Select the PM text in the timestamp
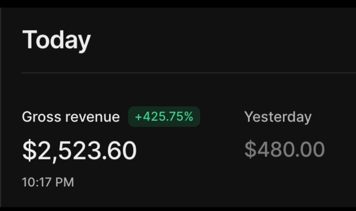Viewport: 356px width, 211px height. point(65,182)
